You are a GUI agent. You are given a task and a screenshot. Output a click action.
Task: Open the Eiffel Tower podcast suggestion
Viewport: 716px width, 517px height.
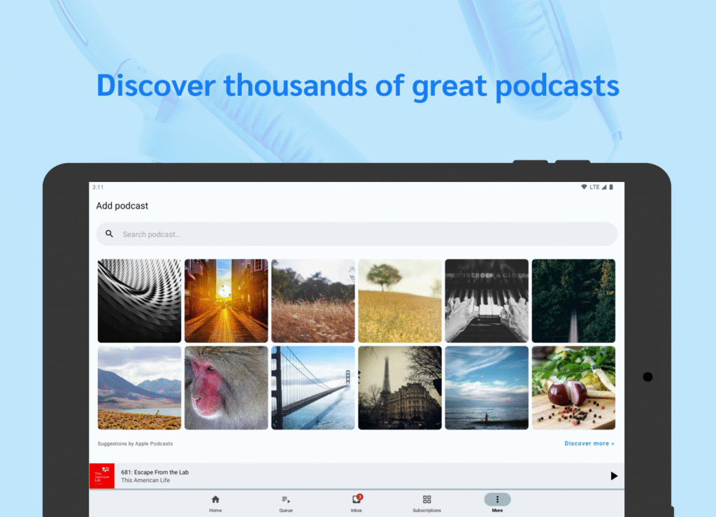point(399,387)
